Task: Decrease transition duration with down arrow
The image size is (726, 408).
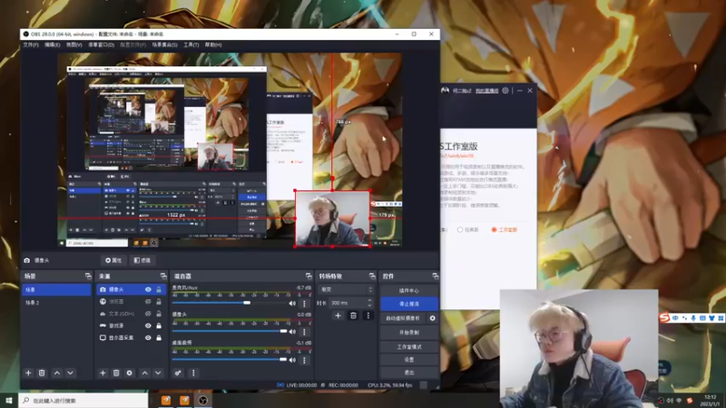Action: (369, 306)
